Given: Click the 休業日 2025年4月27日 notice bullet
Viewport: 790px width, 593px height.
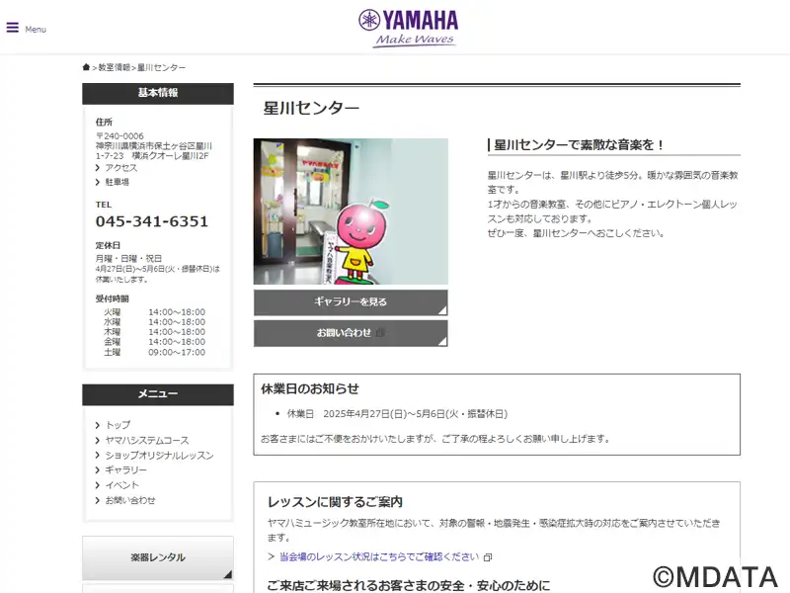Looking at the screenshot, I should [397, 414].
